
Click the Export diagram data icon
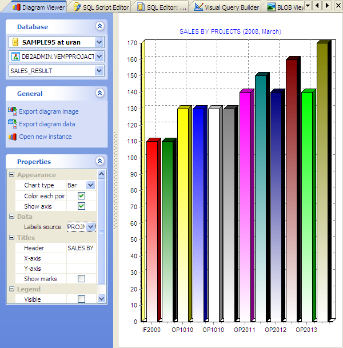13,124
